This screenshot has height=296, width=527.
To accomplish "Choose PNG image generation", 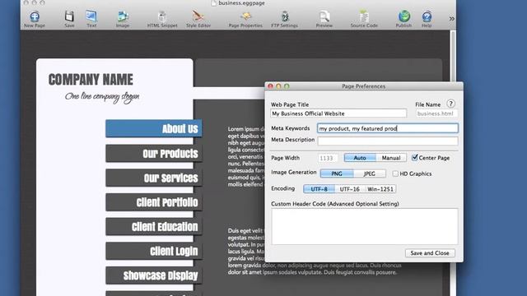I will coord(337,173).
